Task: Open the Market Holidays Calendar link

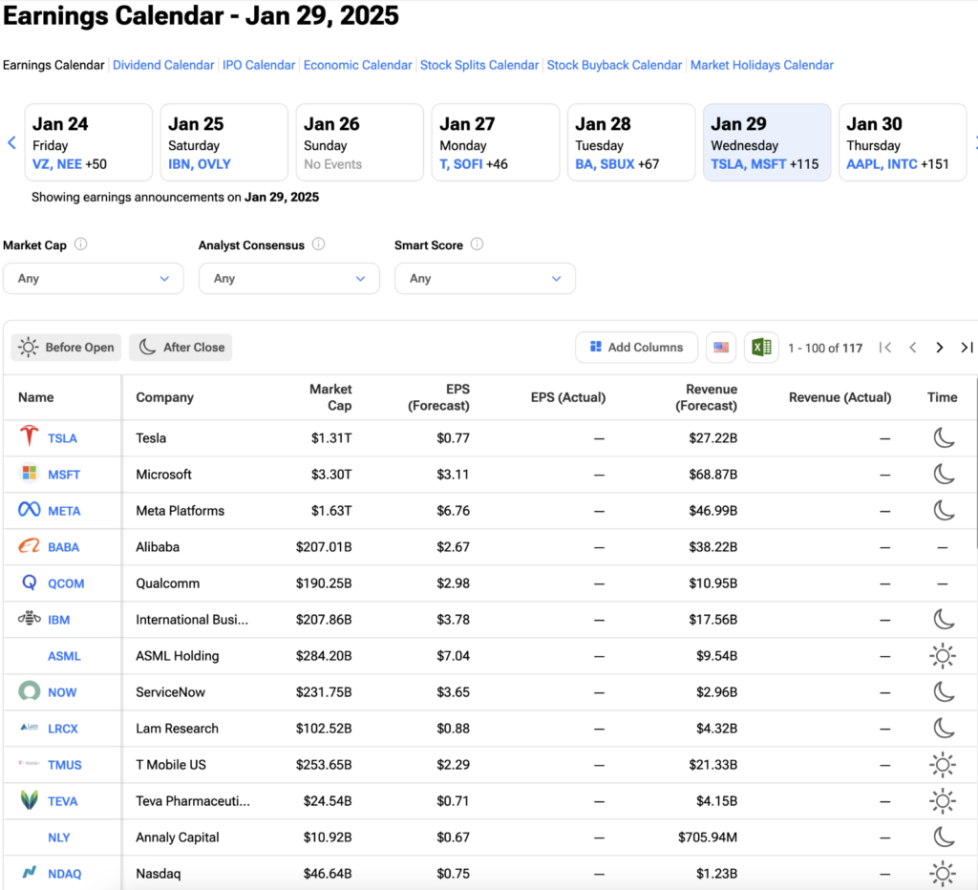Action: pos(761,65)
